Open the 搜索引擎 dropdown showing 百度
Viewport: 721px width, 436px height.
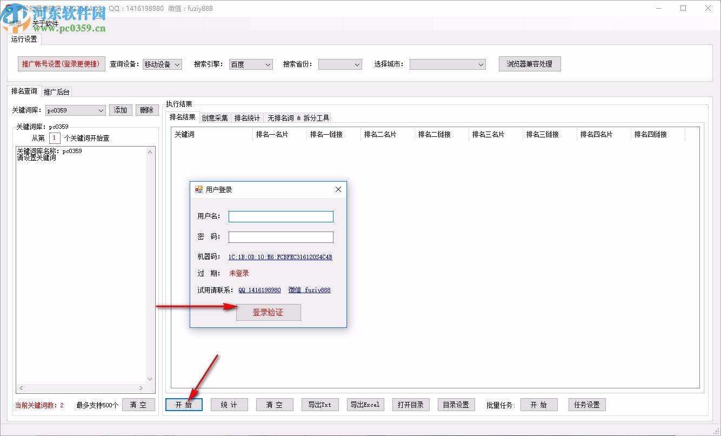(250, 64)
